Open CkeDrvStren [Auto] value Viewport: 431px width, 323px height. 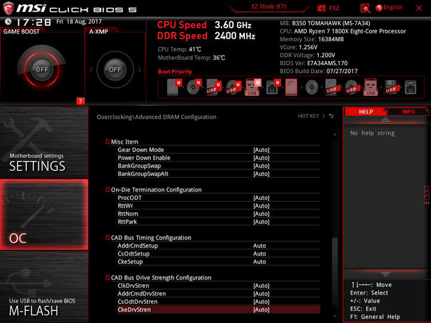(x=262, y=309)
